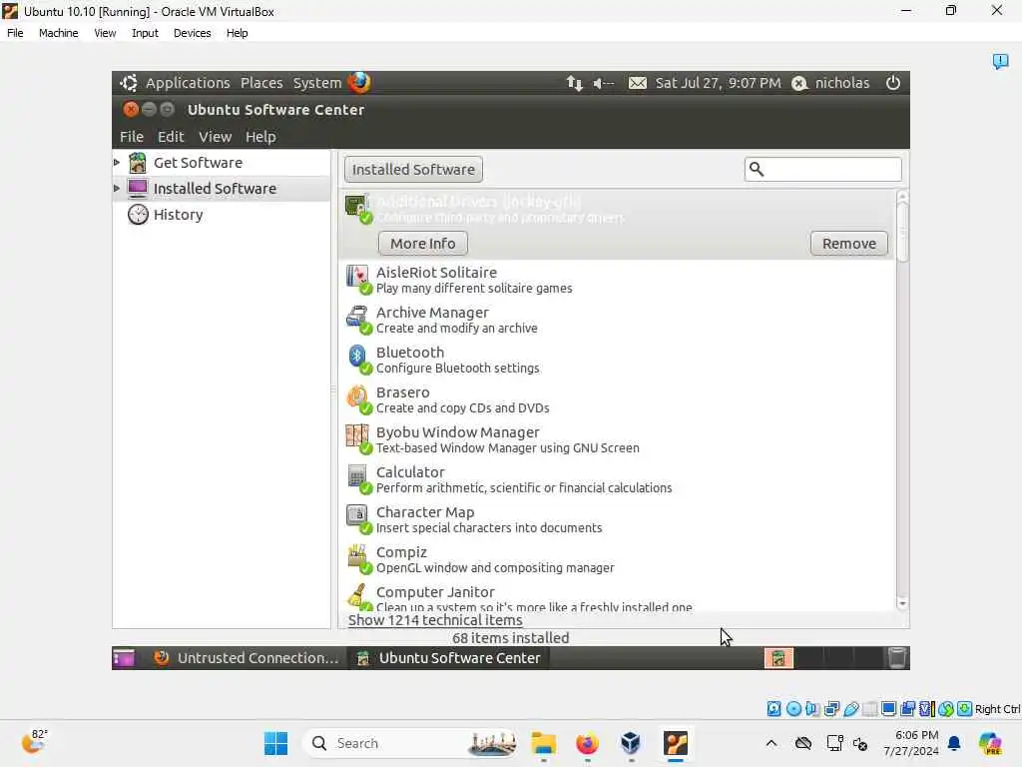The width and height of the screenshot is (1022, 767).
Task: Click the Sat Jul 27 clock
Action: point(718,83)
